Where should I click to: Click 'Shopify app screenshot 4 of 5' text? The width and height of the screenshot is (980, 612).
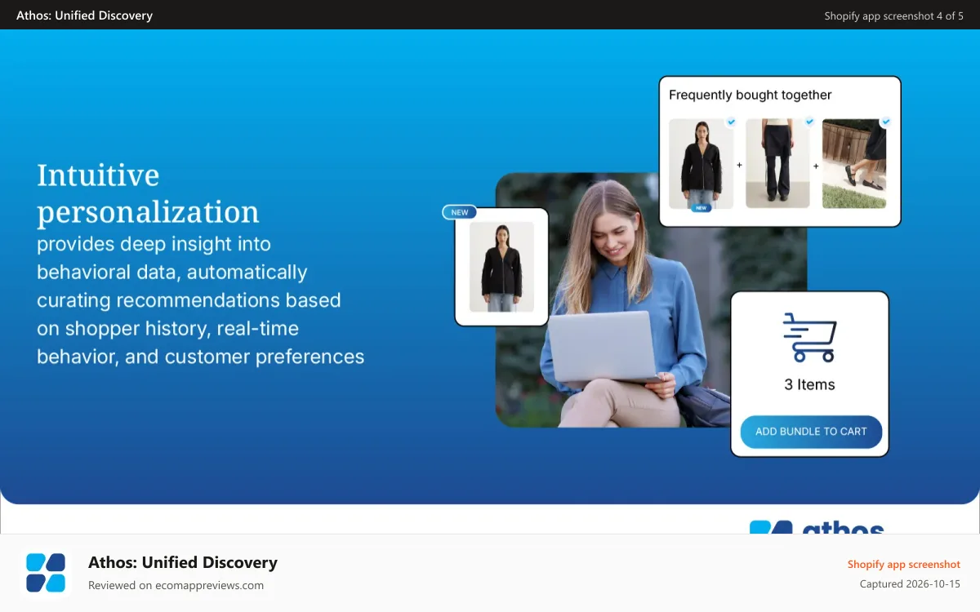point(893,16)
